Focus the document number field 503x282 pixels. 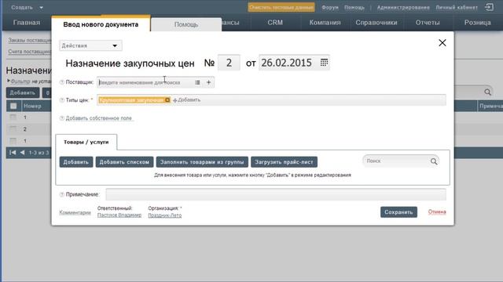point(229,63)
